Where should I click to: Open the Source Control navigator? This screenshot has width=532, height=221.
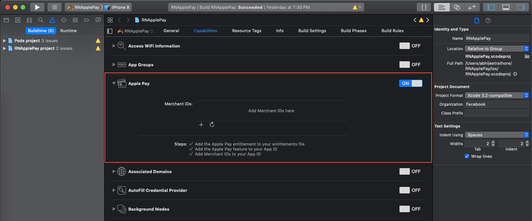[18, 20]
